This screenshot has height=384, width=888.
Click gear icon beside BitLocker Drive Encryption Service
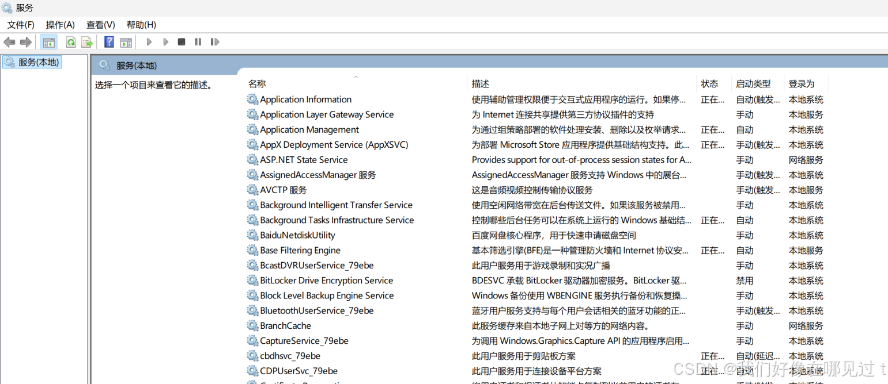[252, 281]
